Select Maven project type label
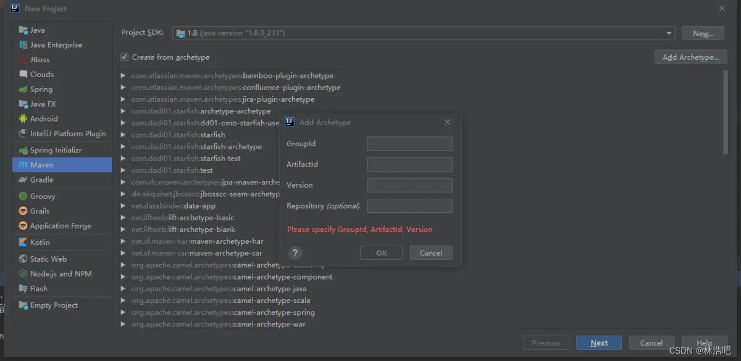This screenshot has width=741, height=361. [42, 165]
